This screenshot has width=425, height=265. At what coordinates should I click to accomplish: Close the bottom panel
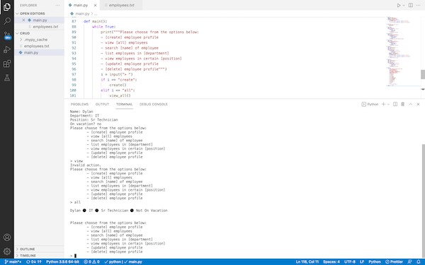418,104
